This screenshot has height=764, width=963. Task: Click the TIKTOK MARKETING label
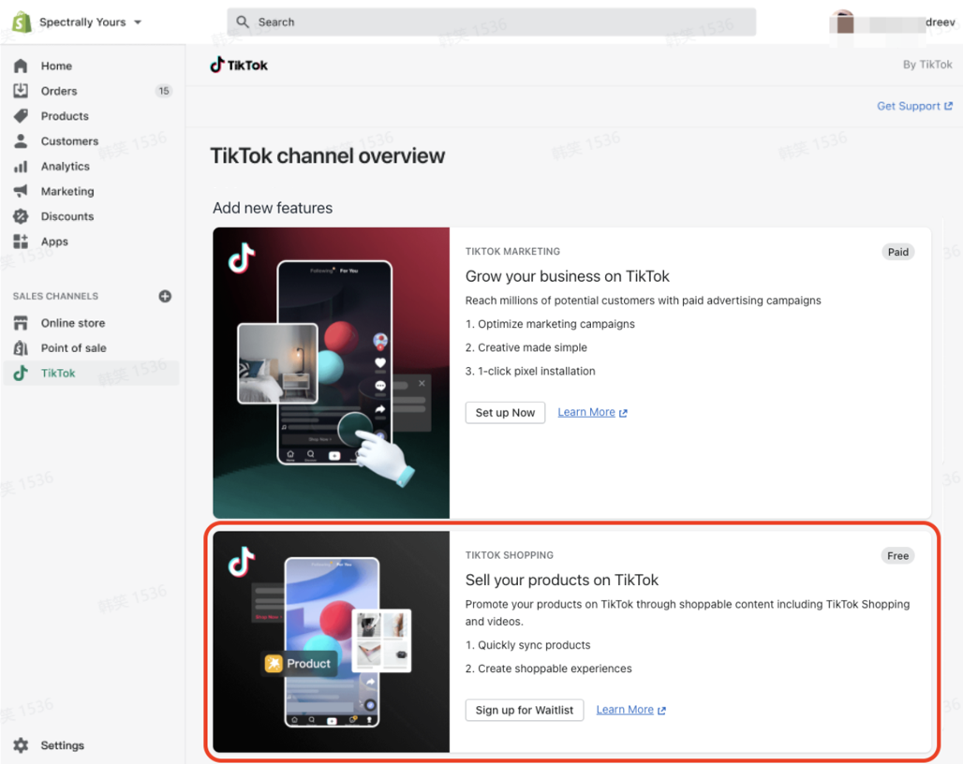click(512, 252)
